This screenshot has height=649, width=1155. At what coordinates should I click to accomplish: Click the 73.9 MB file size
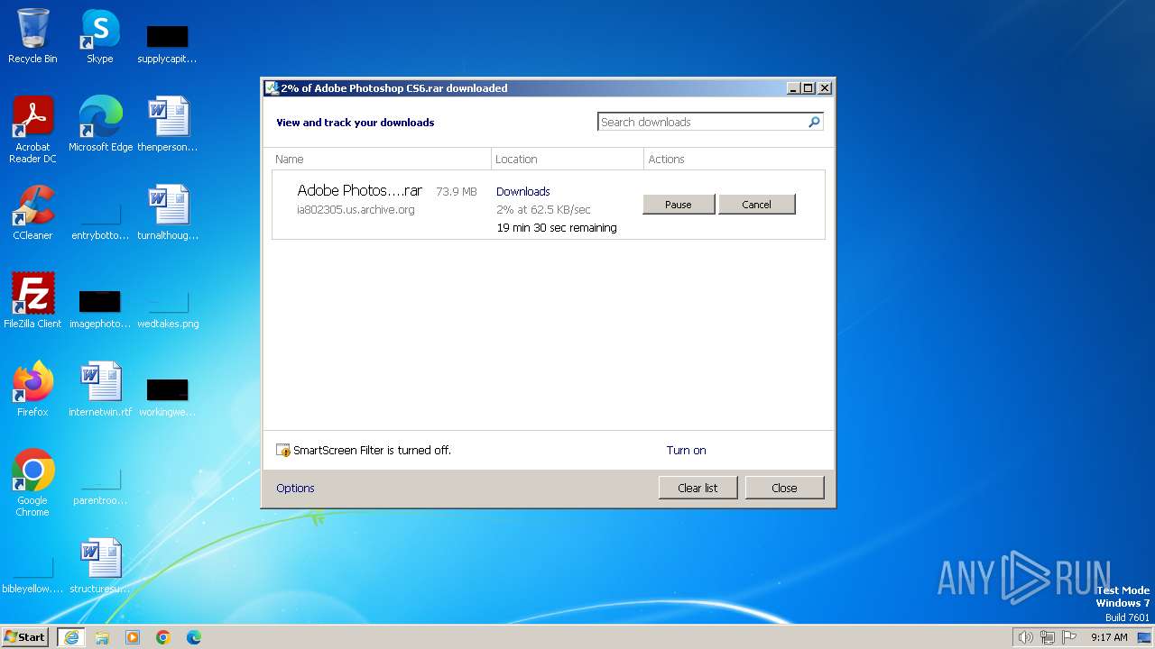click(456, 191)
